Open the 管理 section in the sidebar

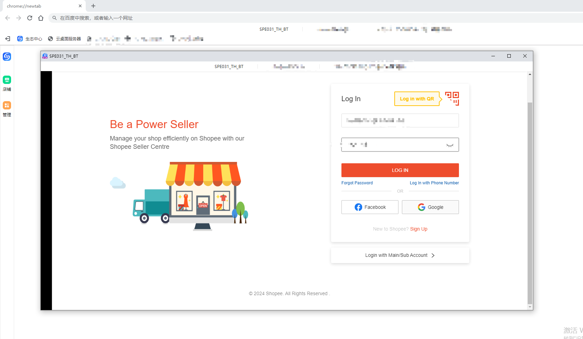[7, 109]
